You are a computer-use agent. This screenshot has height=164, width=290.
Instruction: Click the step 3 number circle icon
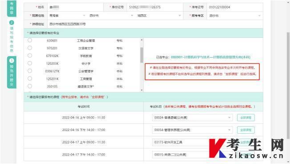[x=12, y=61]
